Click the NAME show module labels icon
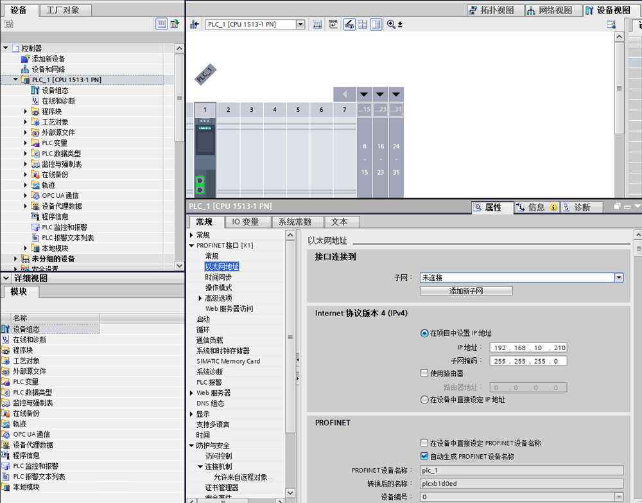Viewport: 642px width, 503px height. click(x=333, y=24)
